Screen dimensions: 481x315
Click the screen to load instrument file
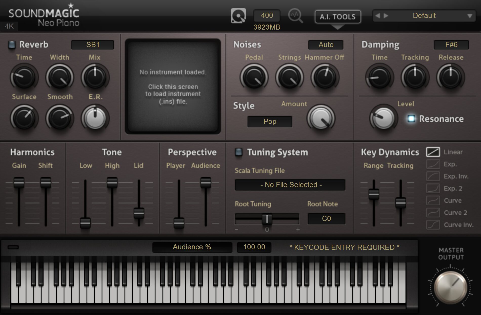click(173, 86)
